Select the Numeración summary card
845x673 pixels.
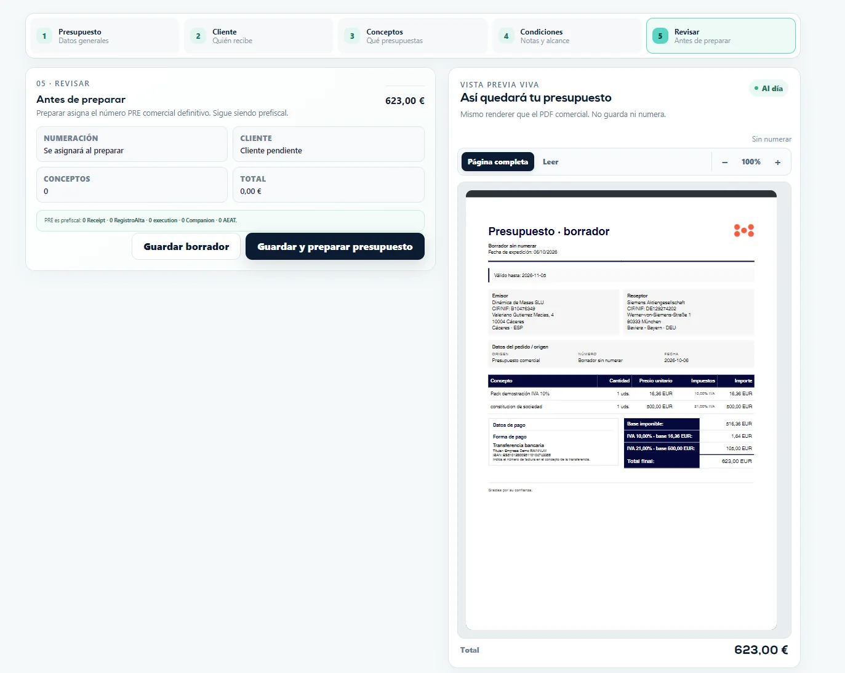(132, 144)
